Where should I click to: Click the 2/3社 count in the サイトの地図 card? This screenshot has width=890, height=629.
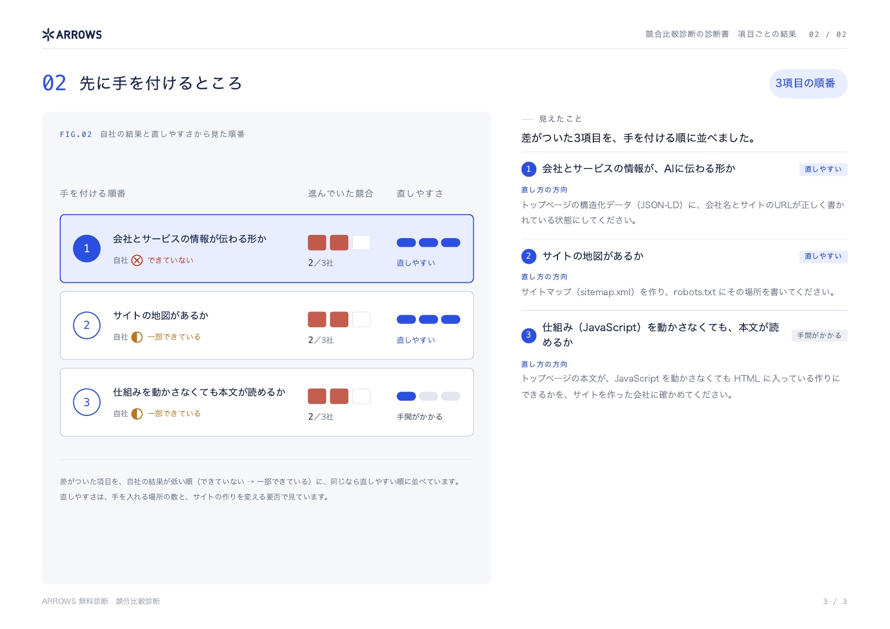(x=321, y=340)
